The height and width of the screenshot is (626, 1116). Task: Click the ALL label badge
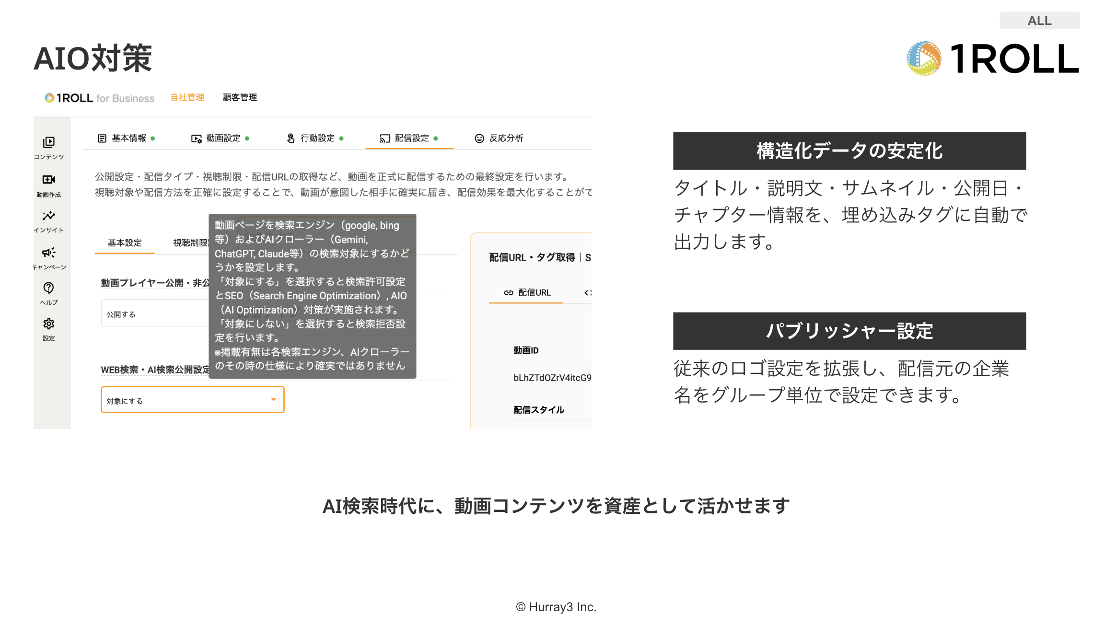pos(1039,21)
